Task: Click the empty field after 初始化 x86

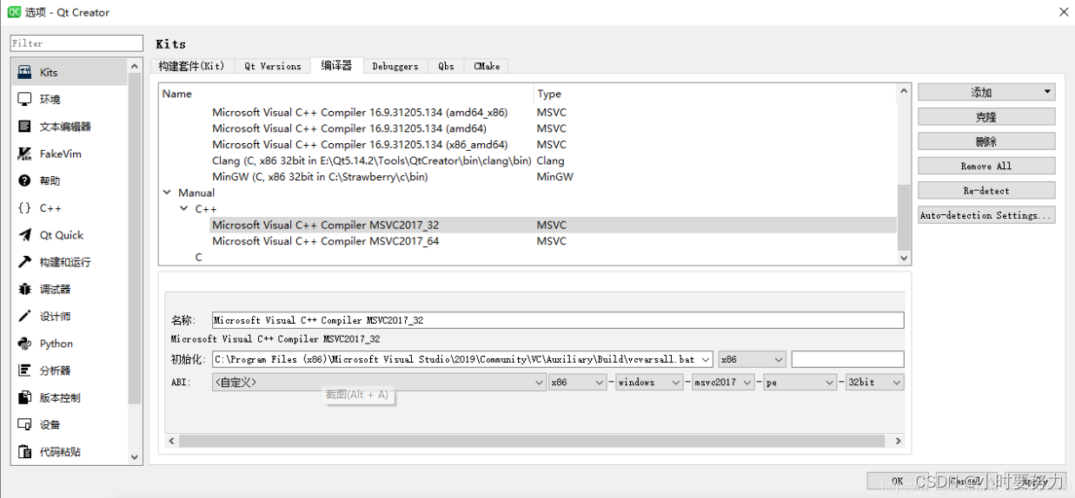Action: click(x=847, y=359)
